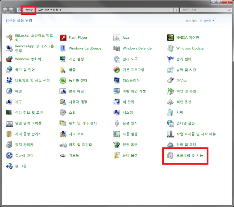Open the 큰 아이콘 view-by dropdown
The width and height of the screenshot is (234, 207).
pos(207,21)
